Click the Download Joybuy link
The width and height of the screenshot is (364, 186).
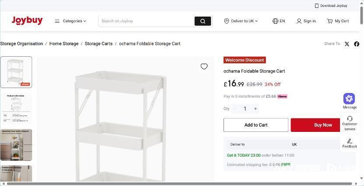331,6
